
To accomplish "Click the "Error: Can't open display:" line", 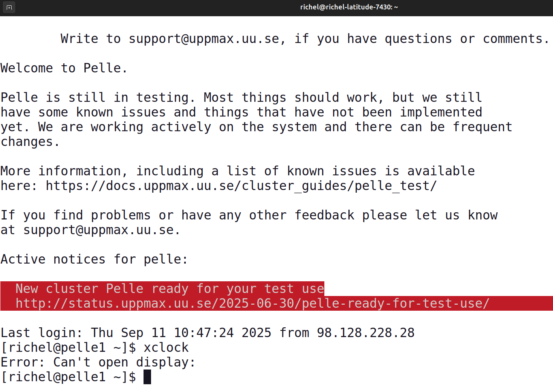I will 98,362.
